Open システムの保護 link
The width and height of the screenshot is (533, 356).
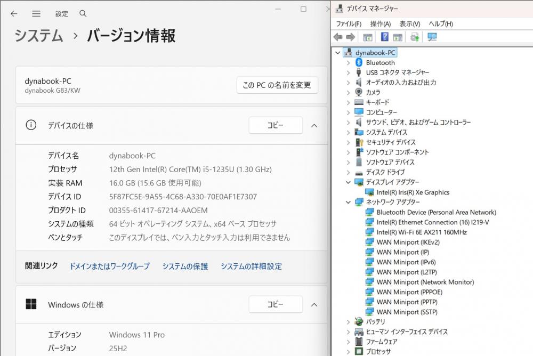click(185, 266)
